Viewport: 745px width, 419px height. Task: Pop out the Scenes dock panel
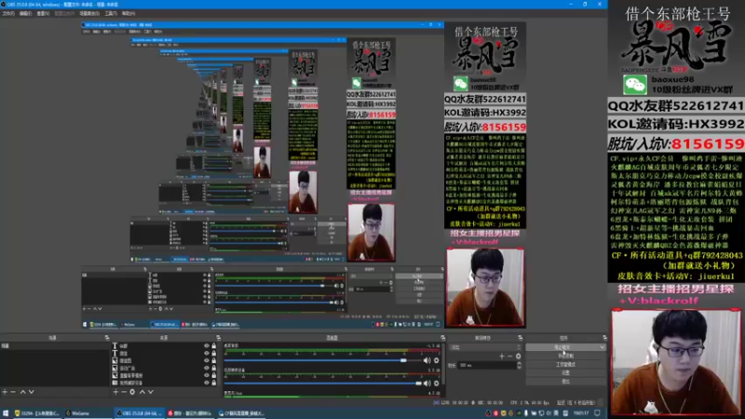[x=106, y=338]
